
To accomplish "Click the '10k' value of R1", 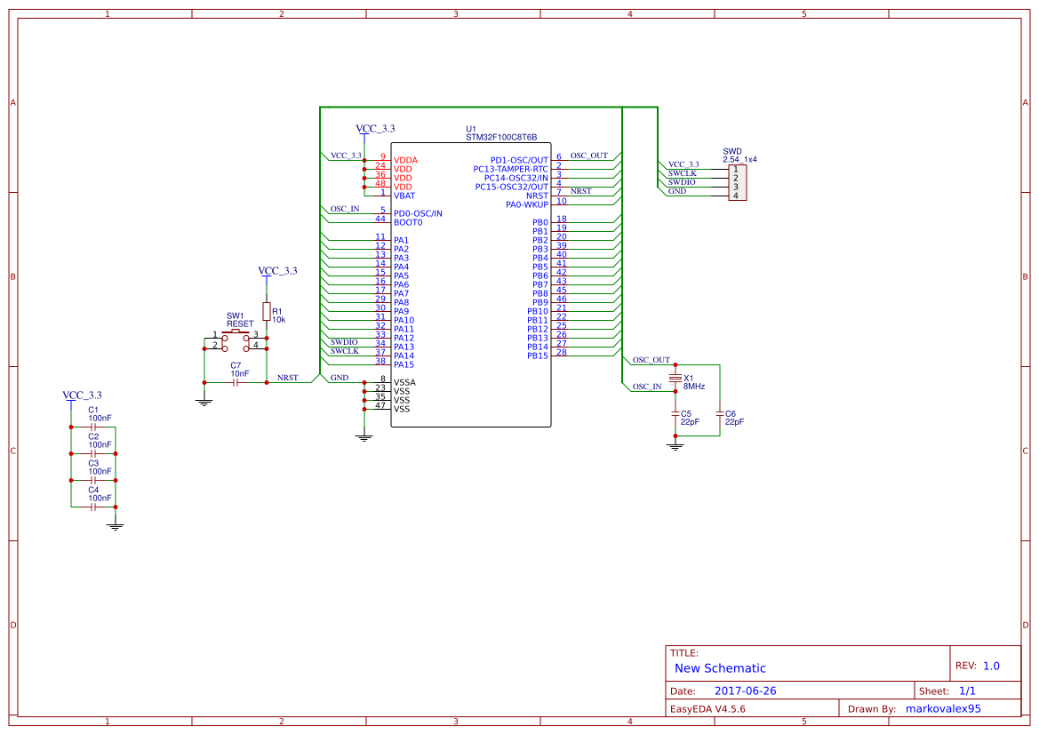I will (278, 319).
